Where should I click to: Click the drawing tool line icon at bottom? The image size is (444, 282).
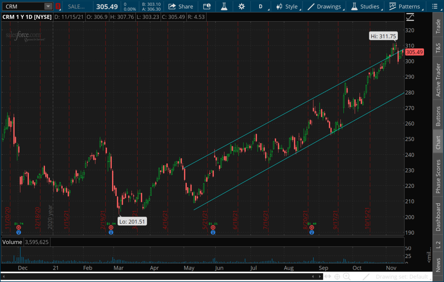point(366,276)
